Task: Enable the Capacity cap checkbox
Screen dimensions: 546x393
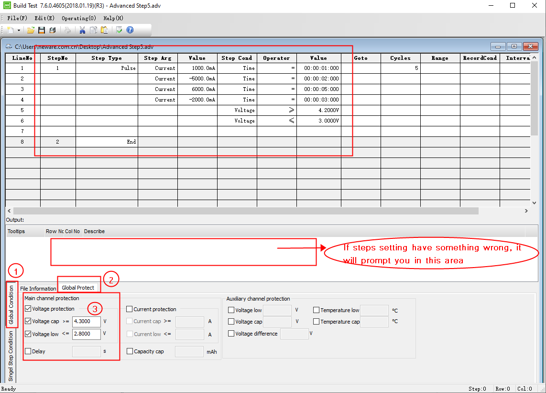Action: pos(130,351)
